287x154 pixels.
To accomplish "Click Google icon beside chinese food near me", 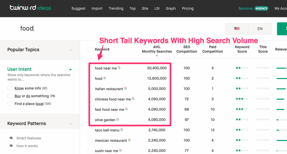I will pyautogui.click(x=133, y=98).
